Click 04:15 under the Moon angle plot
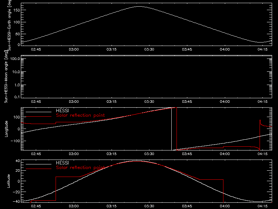Image resolution: width=278 pixels, height=209 pixels. point(263,102)
